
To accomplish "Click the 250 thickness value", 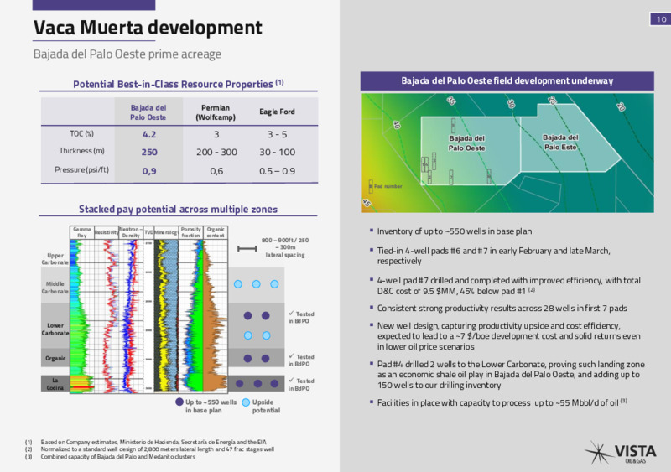I will point(149,153).
